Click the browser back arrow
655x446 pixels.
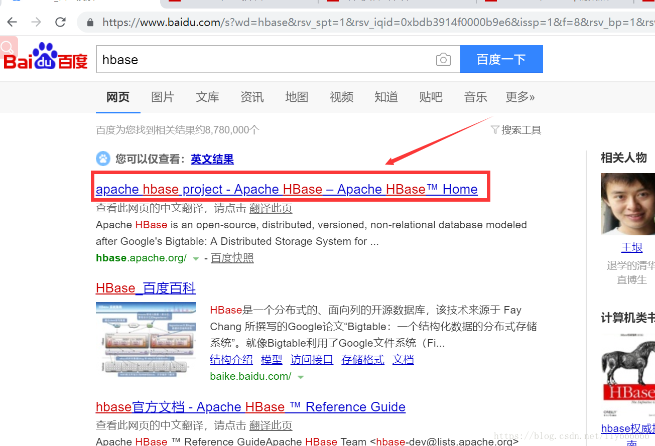(12, 22)
